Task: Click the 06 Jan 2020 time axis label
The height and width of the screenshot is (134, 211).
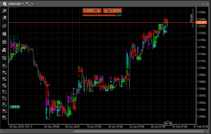Action: [x=72, y=127]
